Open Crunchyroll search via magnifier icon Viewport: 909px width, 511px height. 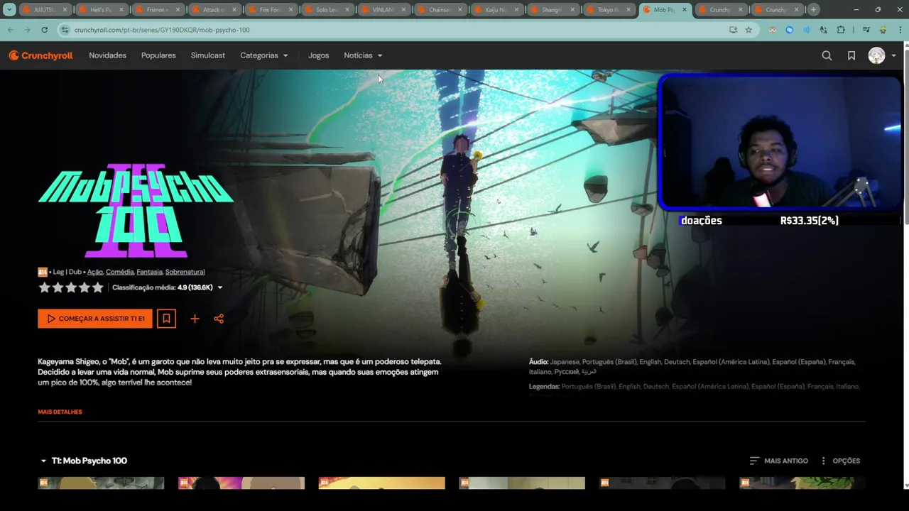coord(827,55)
